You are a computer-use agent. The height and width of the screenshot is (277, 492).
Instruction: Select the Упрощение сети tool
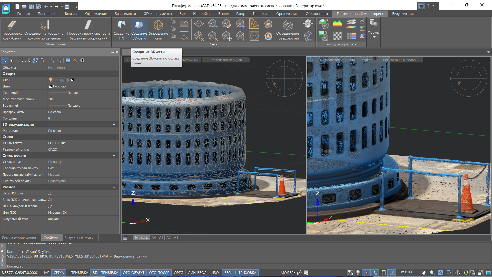pos(158,25)
